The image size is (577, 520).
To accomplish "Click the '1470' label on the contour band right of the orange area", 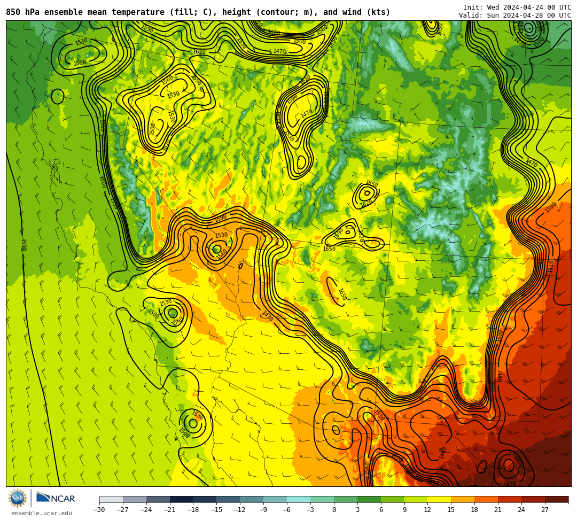I will (x=268, y=316).
